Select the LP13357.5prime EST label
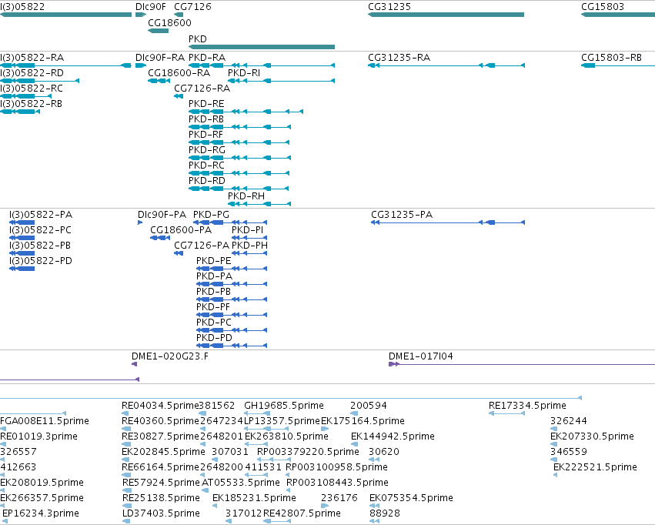The height and width of the screenshot is (525, 655). [x=282, y=421]
